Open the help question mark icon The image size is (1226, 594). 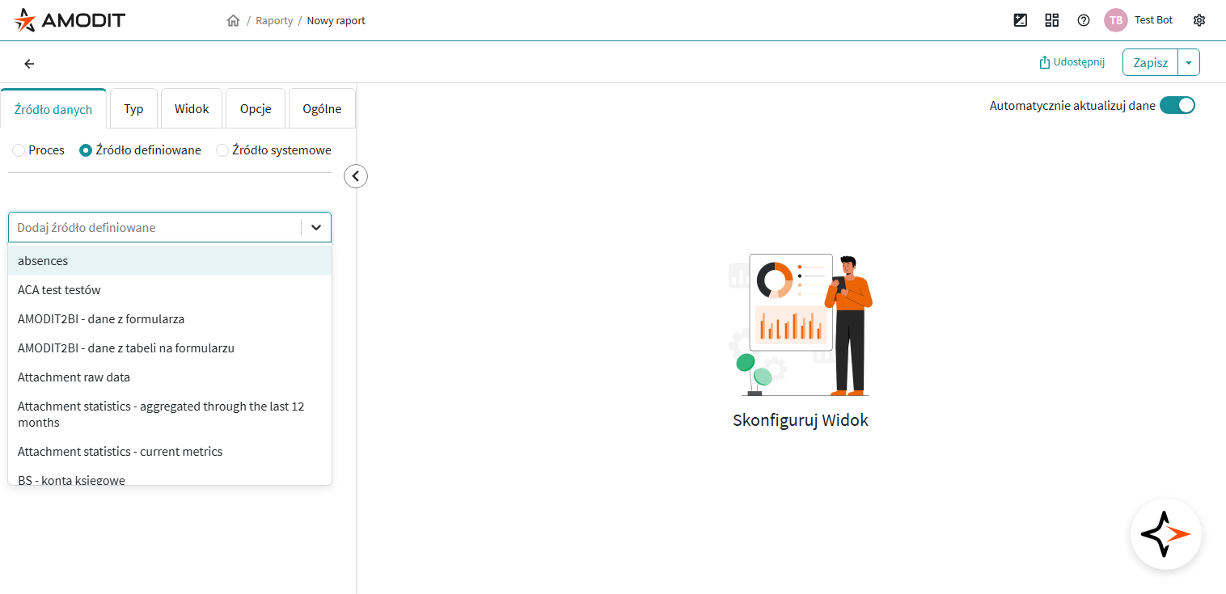[x=1084, y=20]
